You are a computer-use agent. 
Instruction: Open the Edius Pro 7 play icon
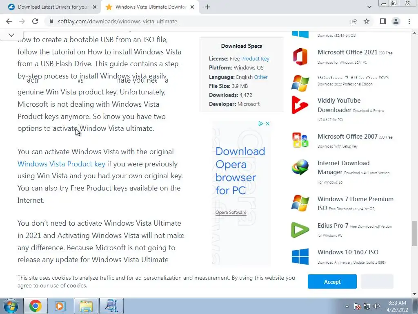(x=300, y=230)
